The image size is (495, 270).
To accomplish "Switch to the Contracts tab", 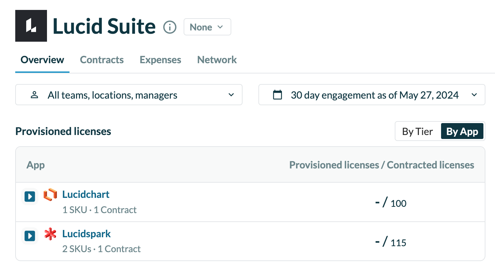I will (x=102, y=60).
